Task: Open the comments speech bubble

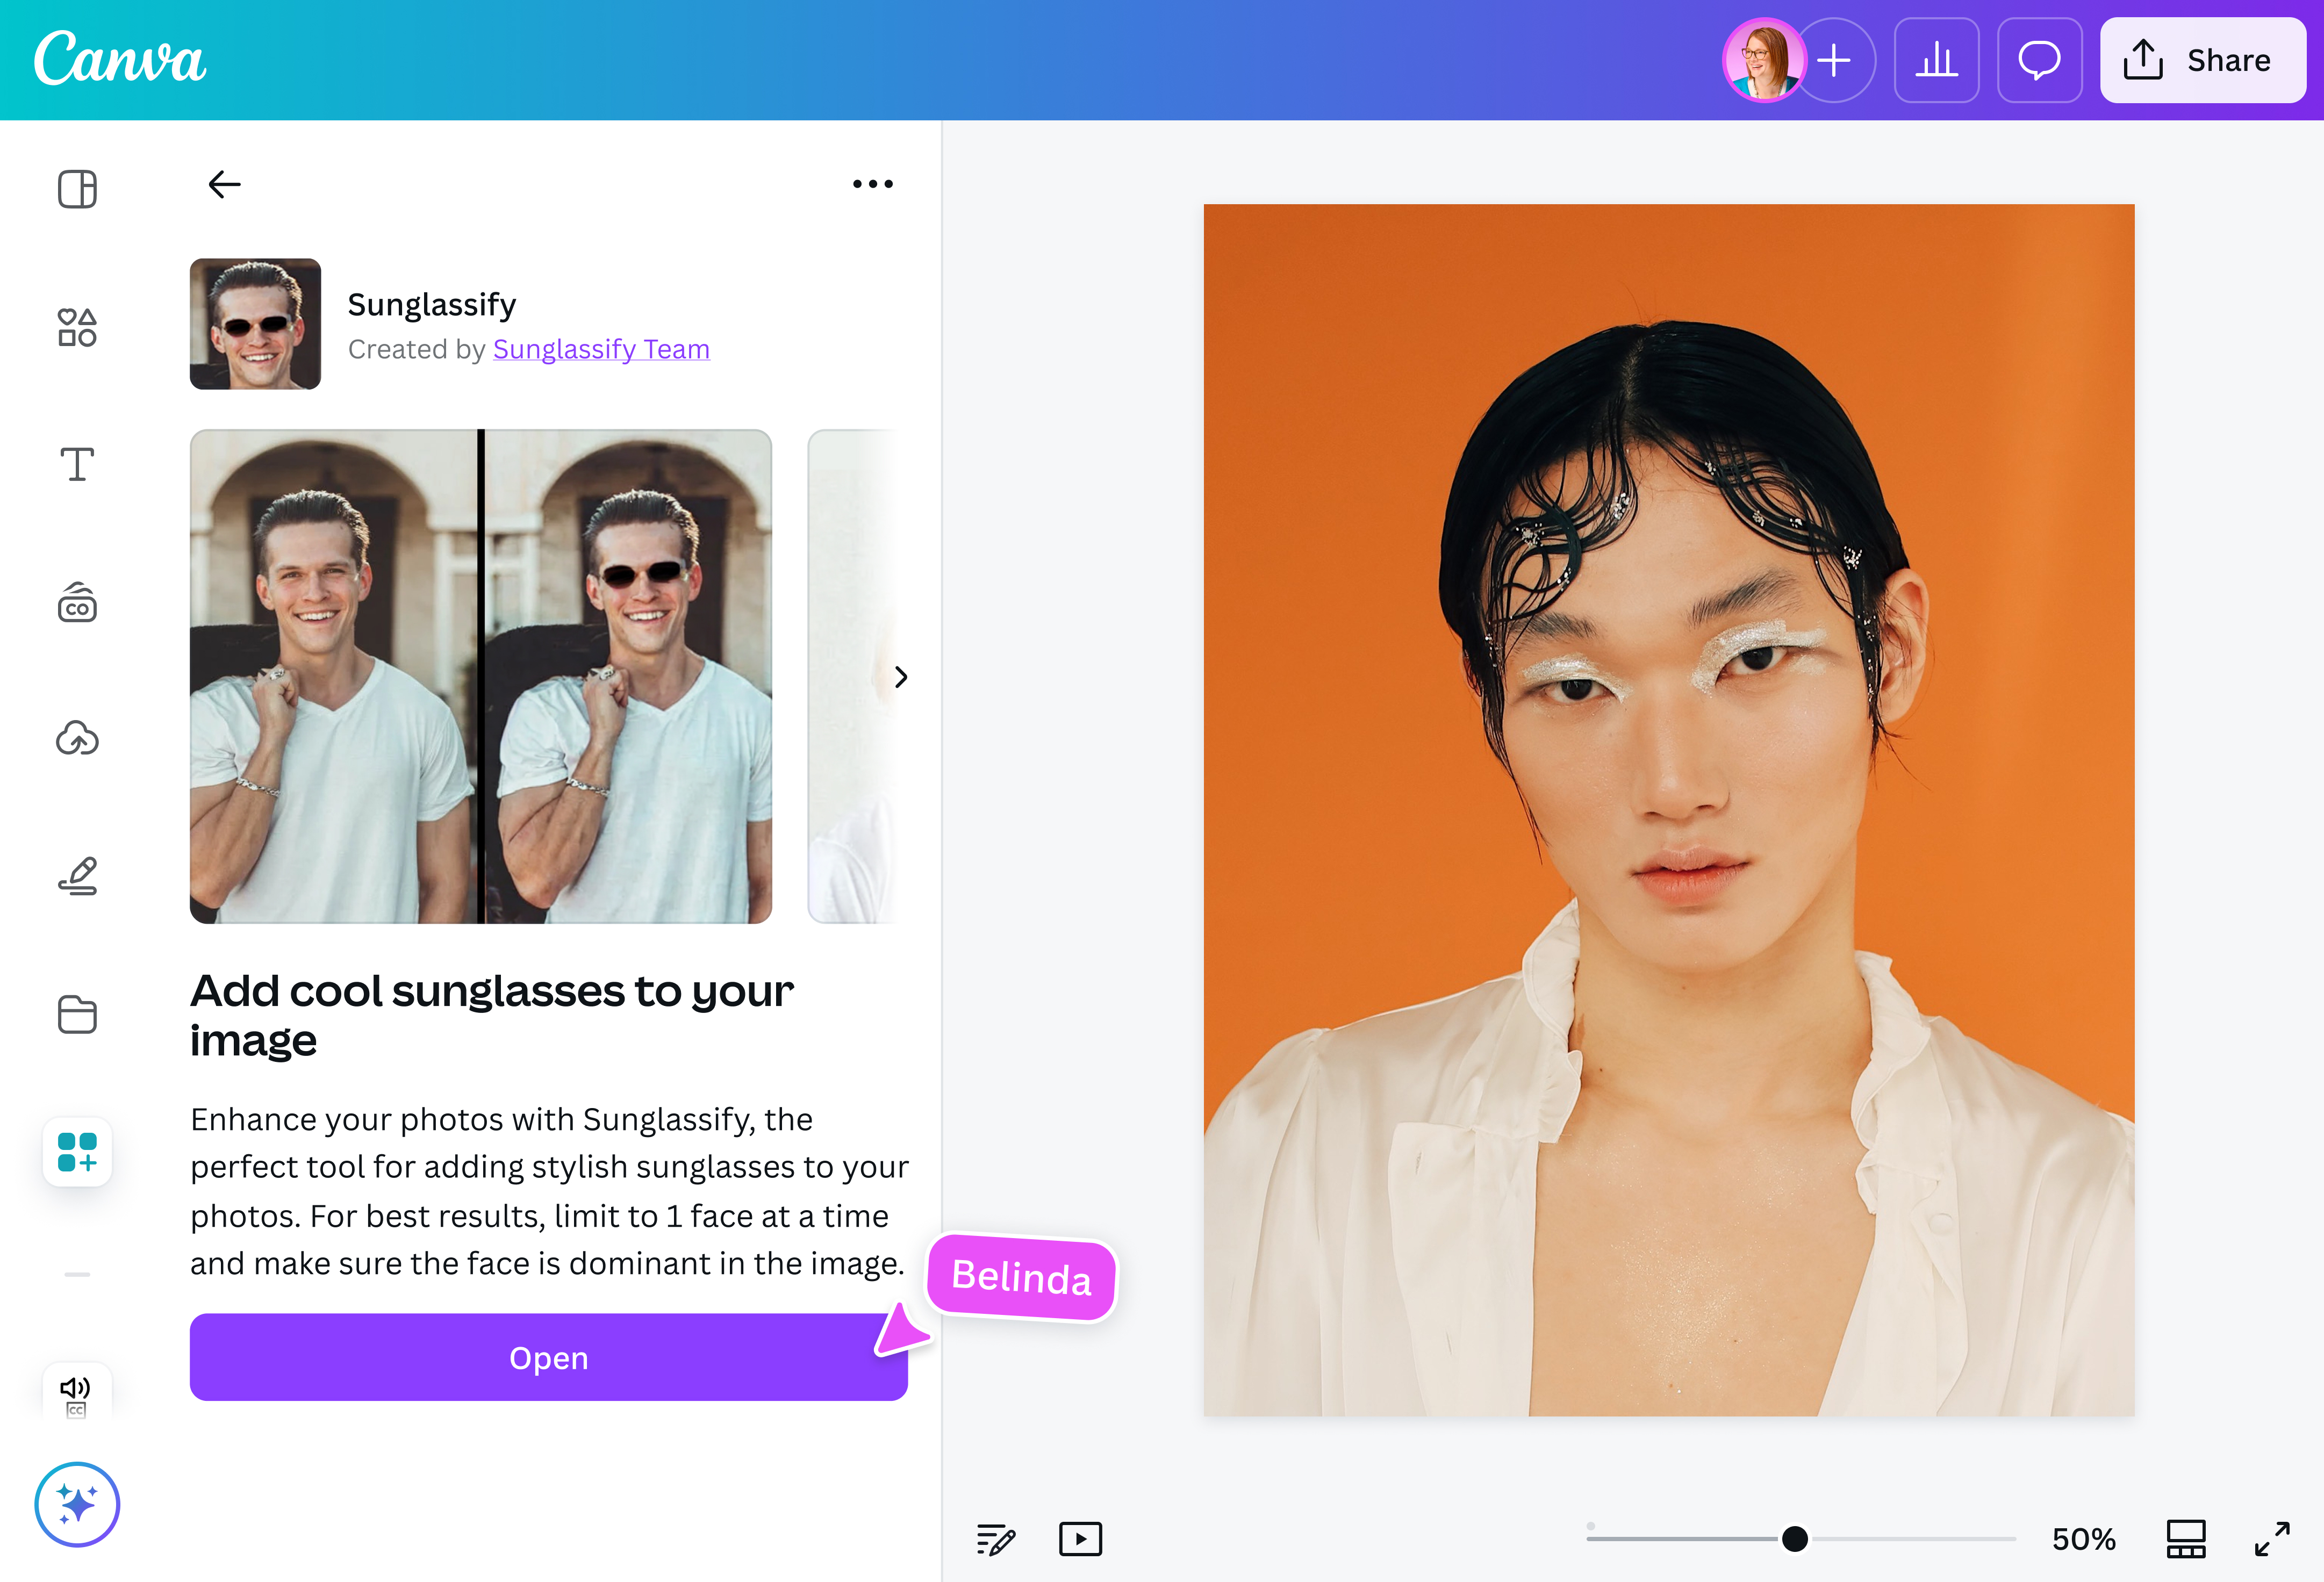Action: 2040,60
